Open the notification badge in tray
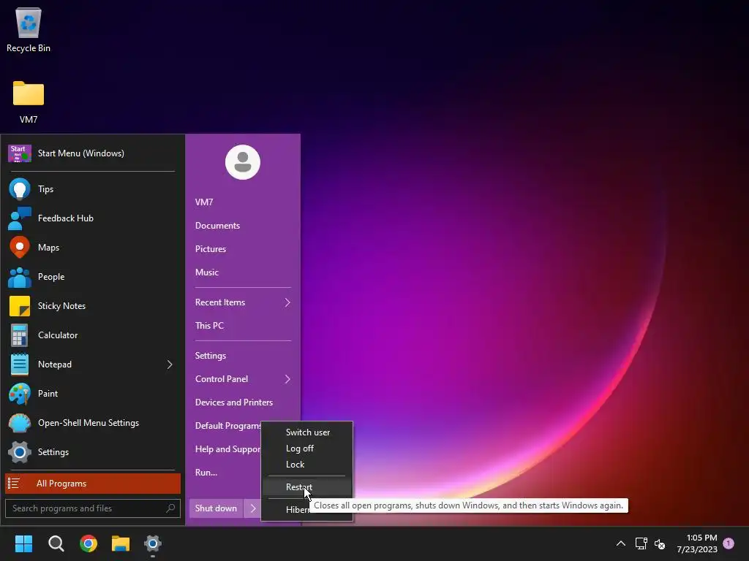The height and width of the screenshot is (561, 749). [x=729, y=543]
